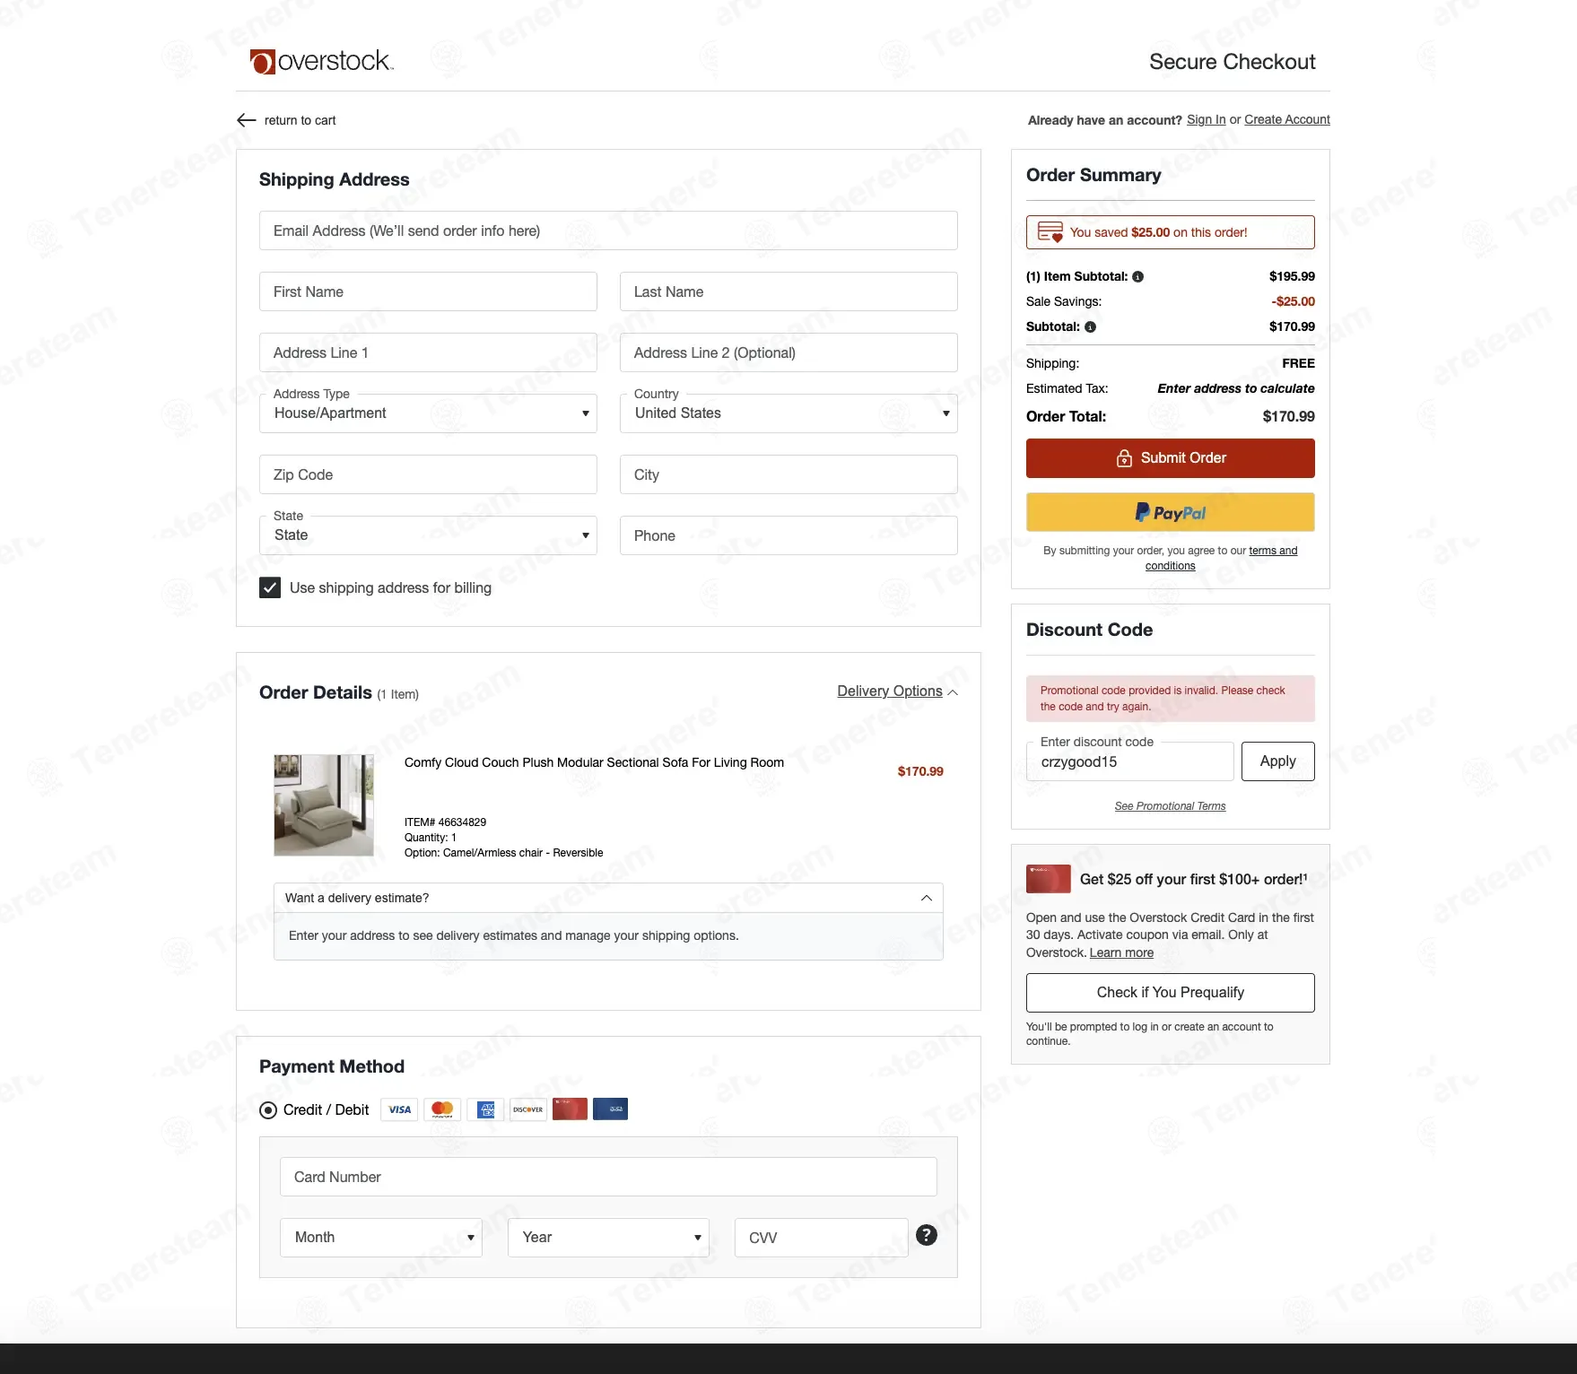Click the discount code input field

pyautogui.click(x=1130, y=761)
